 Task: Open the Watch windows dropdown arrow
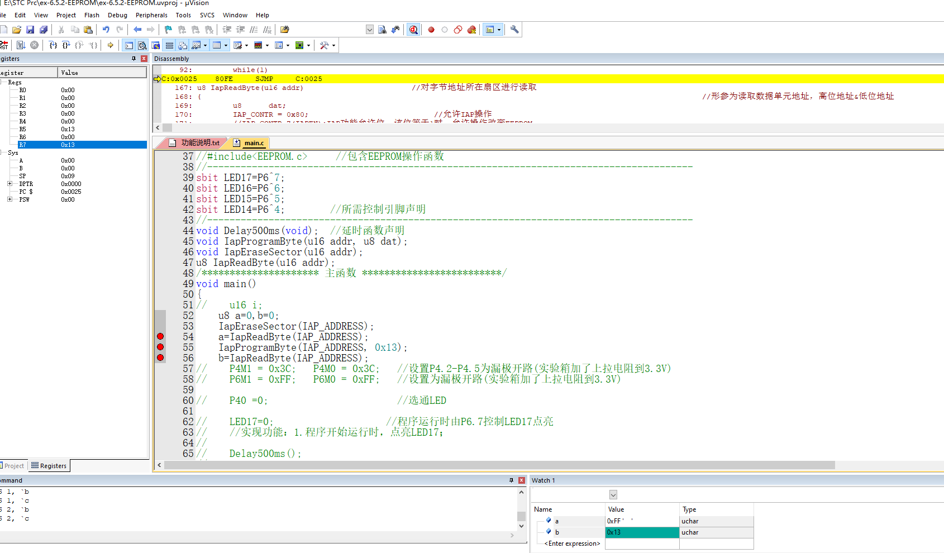[205, 45]
